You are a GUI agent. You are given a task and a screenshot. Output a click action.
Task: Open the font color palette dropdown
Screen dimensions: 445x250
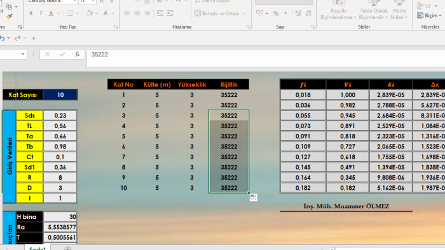pos(113,13)
